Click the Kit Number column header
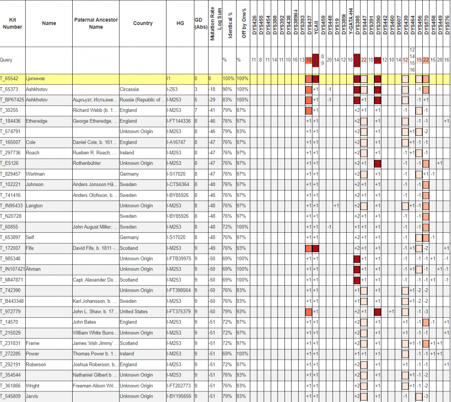 [12, 23]
